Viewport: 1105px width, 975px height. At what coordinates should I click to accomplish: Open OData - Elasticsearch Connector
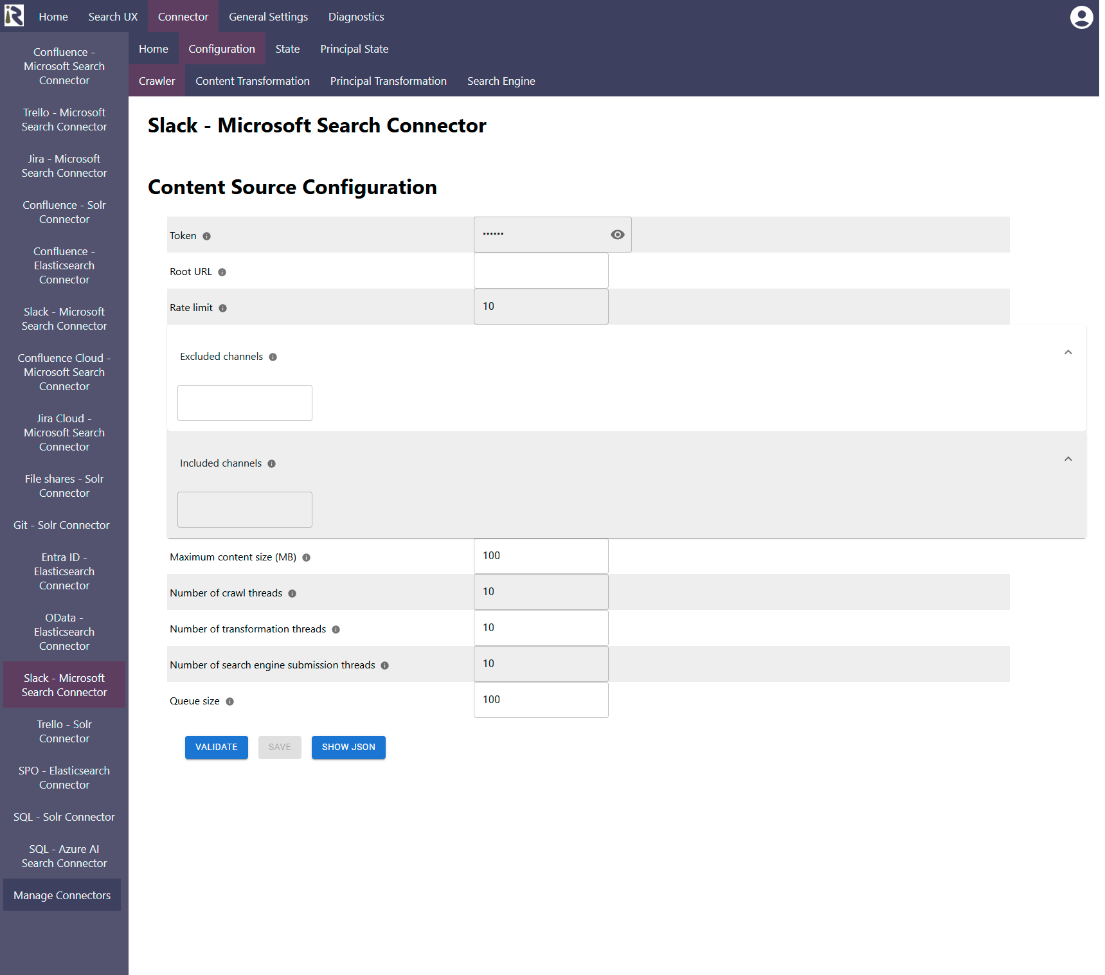click(64, 632)
